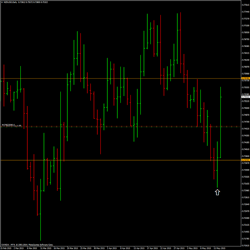
Task: Click the 0.75040 price scale value
Action: (246, 108)
